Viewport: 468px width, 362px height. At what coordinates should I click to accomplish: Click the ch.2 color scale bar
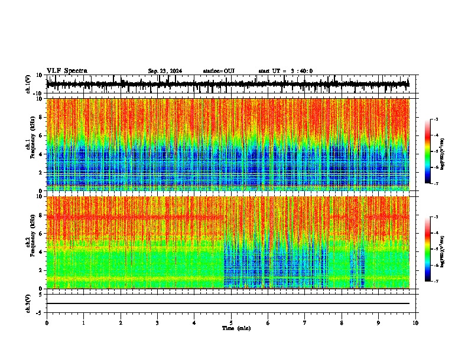point(427,249)
